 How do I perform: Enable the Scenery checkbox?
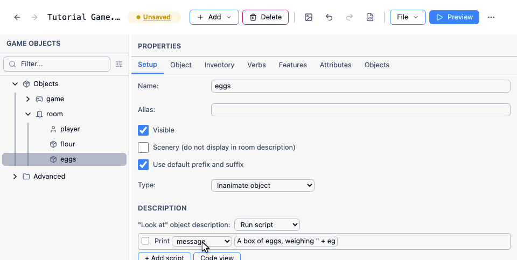(x=143, y=147)
